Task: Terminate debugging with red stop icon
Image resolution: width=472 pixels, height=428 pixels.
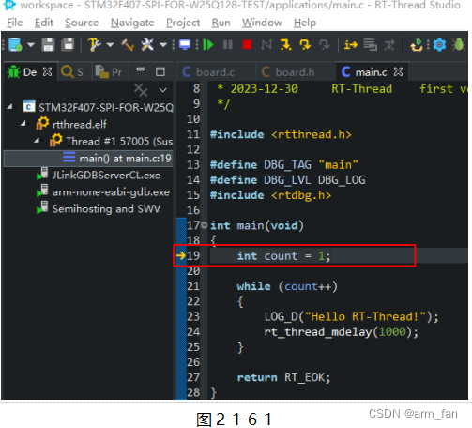Action: (247, 45)
